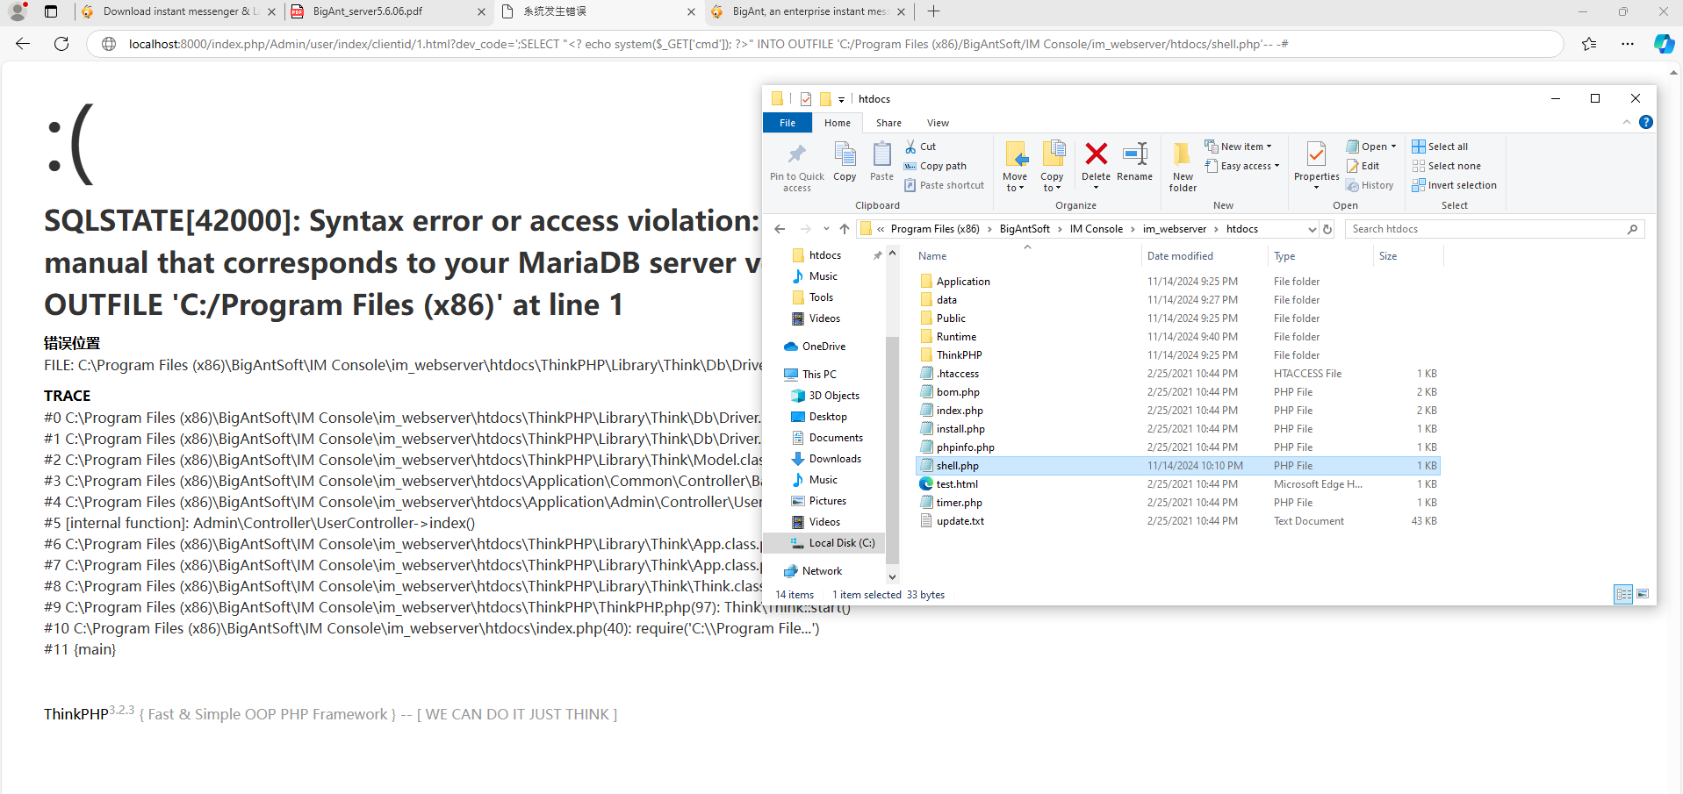Click the navigation pane vertical scrollbar
Image resolution: width=1683 pixels, height=794 pixels.
tap(892, 449)
